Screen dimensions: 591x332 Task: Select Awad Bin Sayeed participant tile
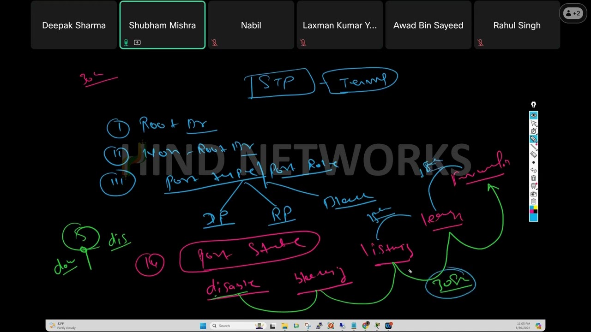428,25
